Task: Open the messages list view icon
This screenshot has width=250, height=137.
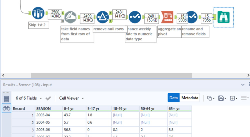Action: pos(6,99)
